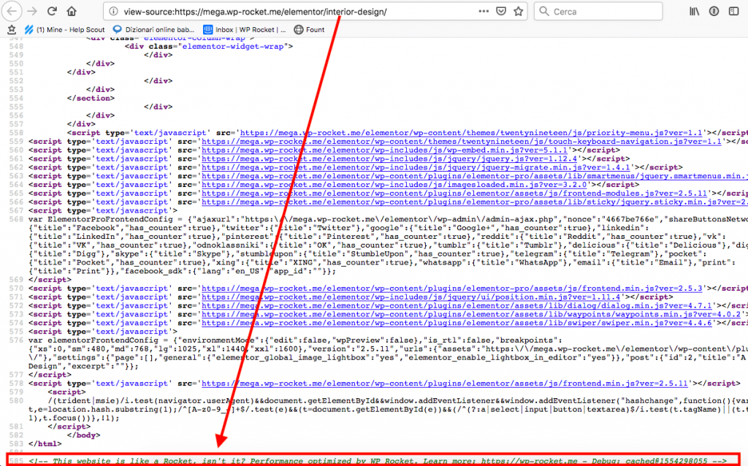The height and width of the screenshot is (466, 748).
Task: Go to the browser home page
Action: (x=72, y=12)
